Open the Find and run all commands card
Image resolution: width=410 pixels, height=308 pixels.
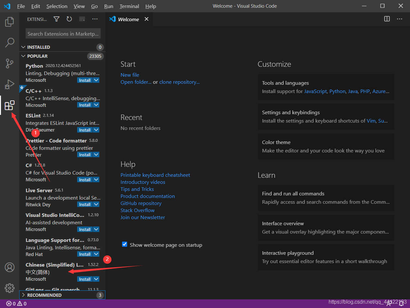tap(326, 198)
